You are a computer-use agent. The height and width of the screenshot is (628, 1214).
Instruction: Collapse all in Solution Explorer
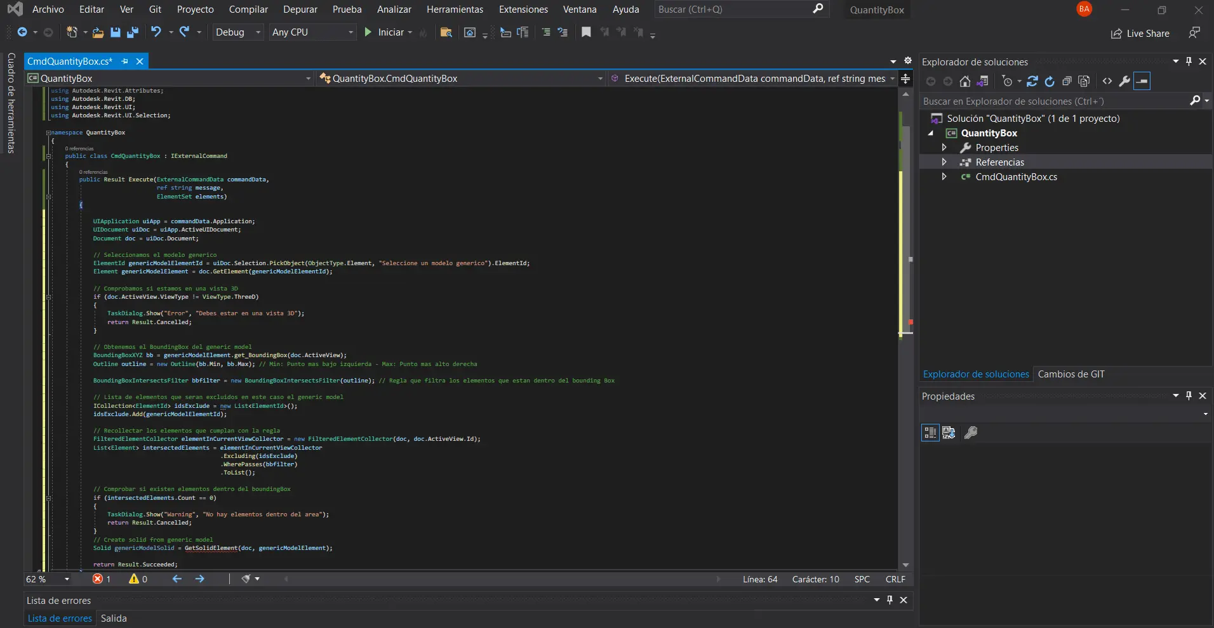(1067, 81)
